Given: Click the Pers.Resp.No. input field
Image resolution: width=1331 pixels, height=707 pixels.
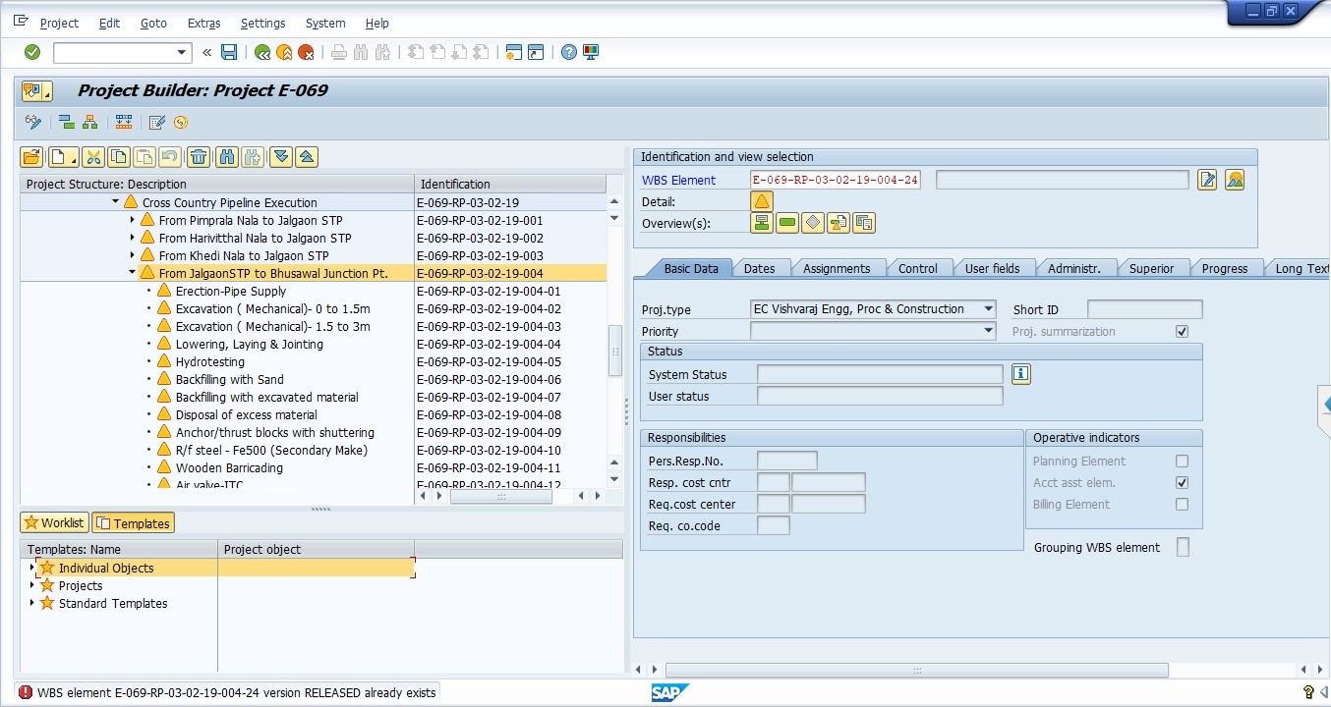Looking at the screenshot, I should [x=786, y=462].
